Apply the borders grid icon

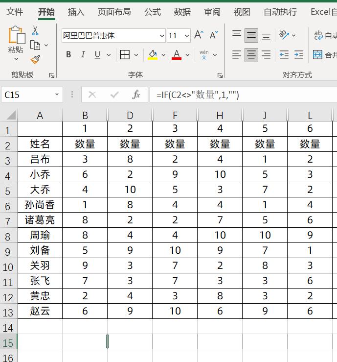pyautogui.click(x=125, y=55)
